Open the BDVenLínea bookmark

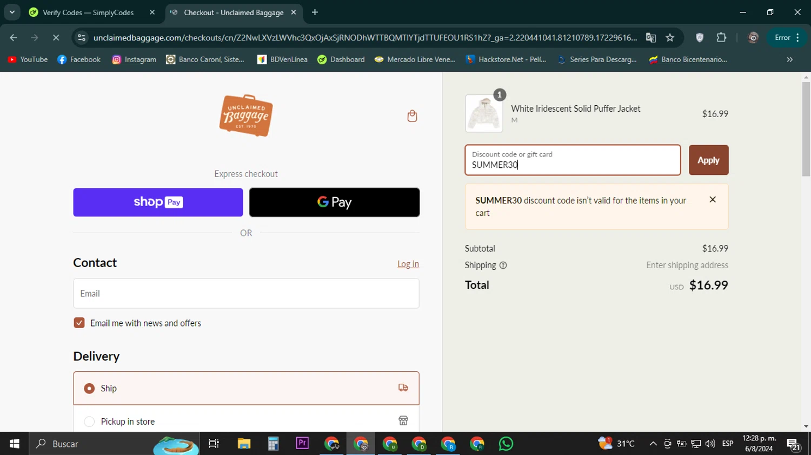282,59
